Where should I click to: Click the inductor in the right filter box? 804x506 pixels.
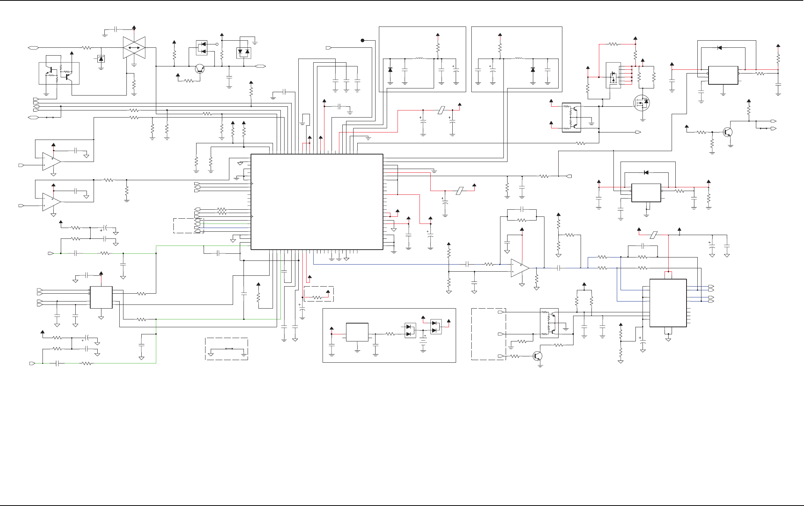pyautogui.click(x=518, y=59)
